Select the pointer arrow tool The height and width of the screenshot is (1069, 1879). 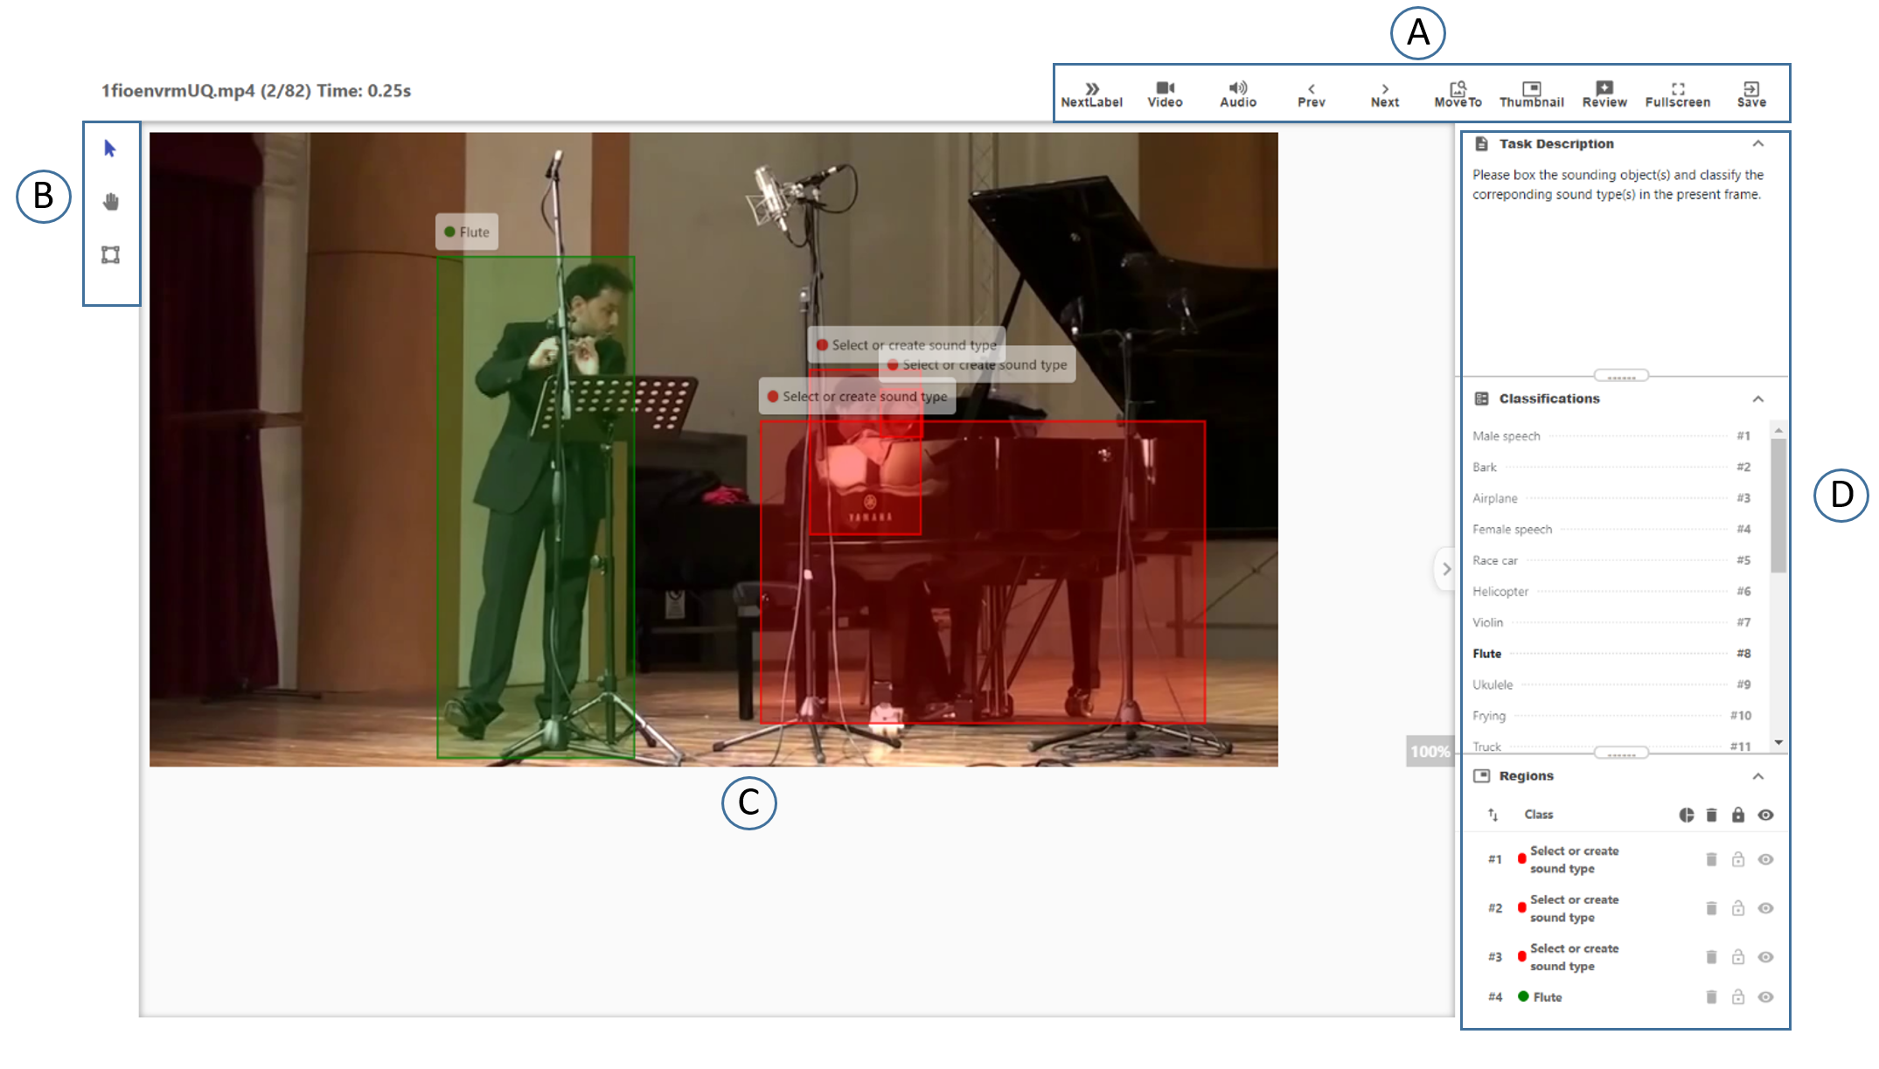110,149
